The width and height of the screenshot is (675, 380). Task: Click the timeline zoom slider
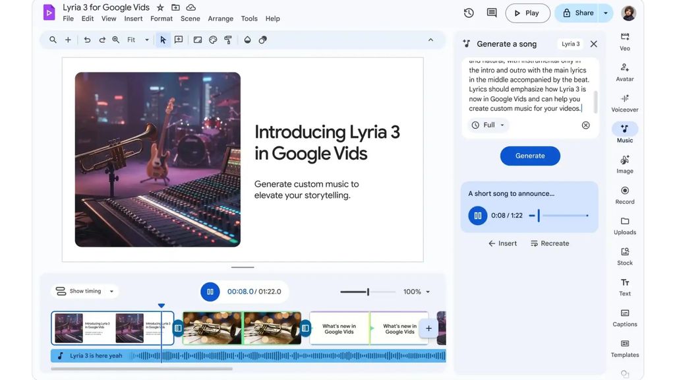coord(368,292)
